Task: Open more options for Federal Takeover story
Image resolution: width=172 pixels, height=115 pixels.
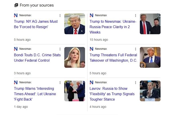Action: [x=136, y=49]
